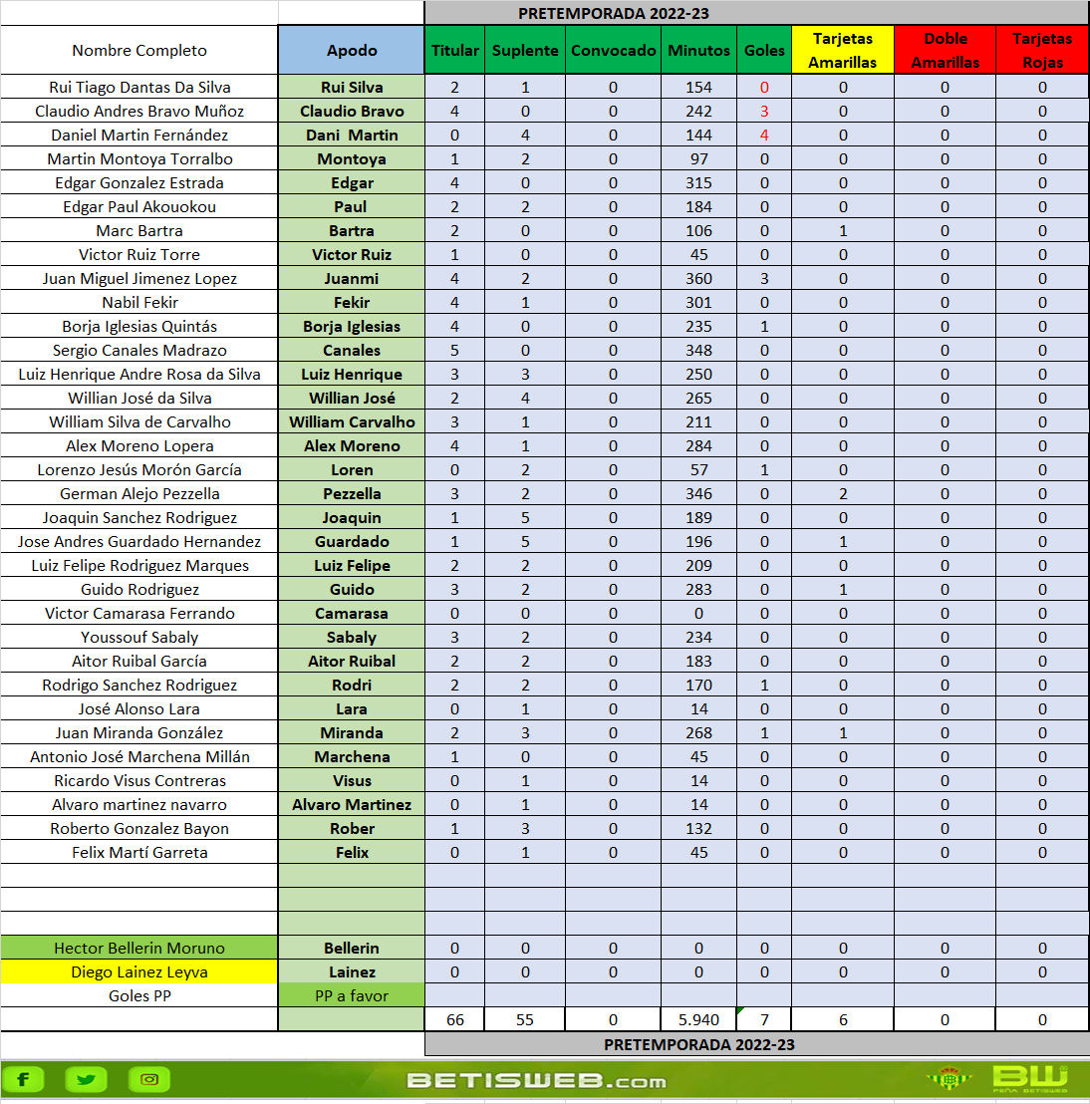Select the Suplente column header

click(x=525, y=50)
